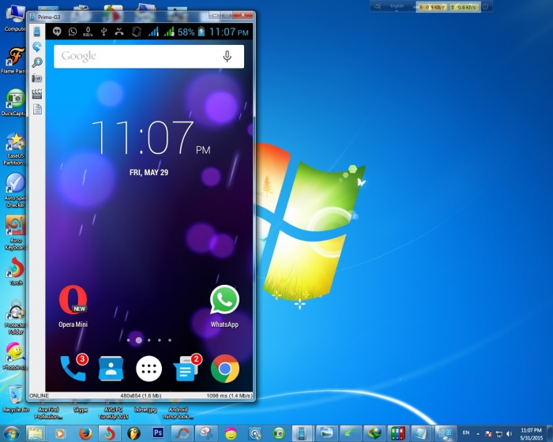Screen dimensions: 553x442
Task: Open the Contacts app in dock
Action: point(111,369)
